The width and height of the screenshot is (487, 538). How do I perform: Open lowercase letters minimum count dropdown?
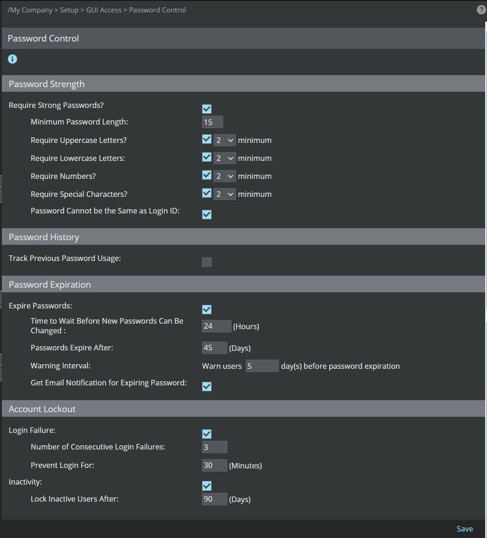225,158
